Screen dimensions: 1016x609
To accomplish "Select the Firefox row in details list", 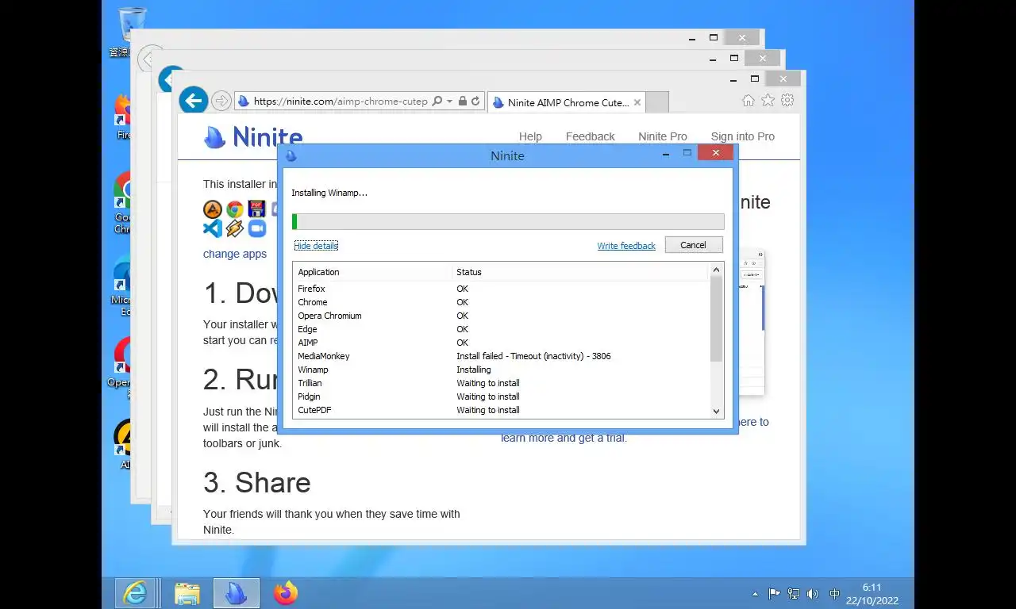I will pyautogui.click(x=501, y=289).
